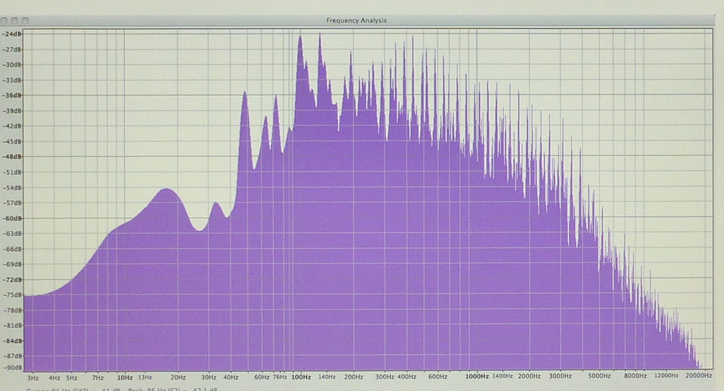Select the -81dB axis label
724x391 pixels.
click(x=11, y=325)
